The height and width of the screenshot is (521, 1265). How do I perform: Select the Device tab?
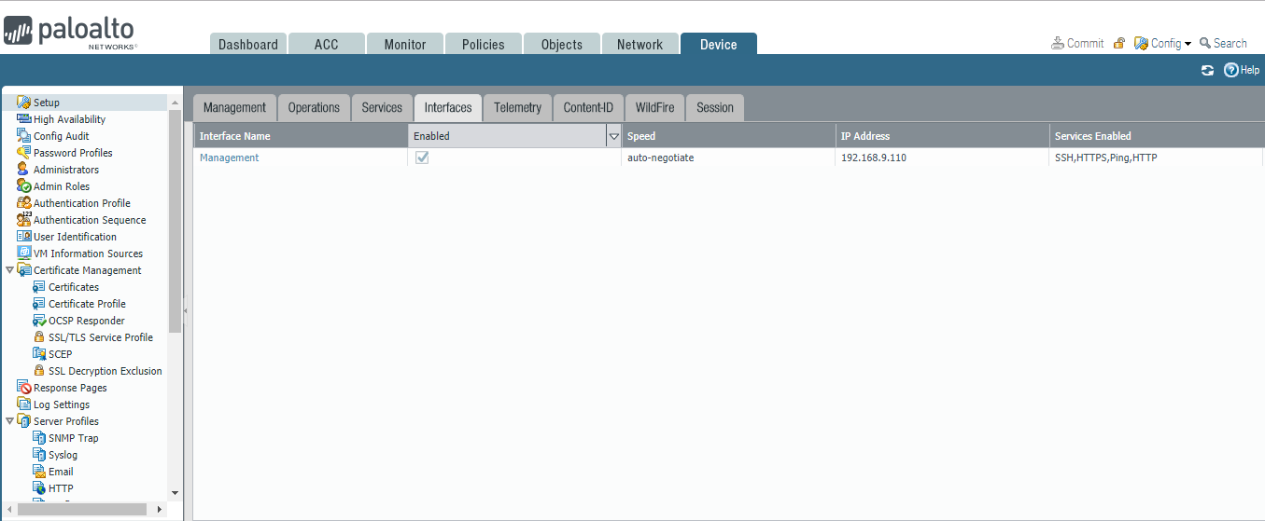pyautogui.click(x=719, y=44)
